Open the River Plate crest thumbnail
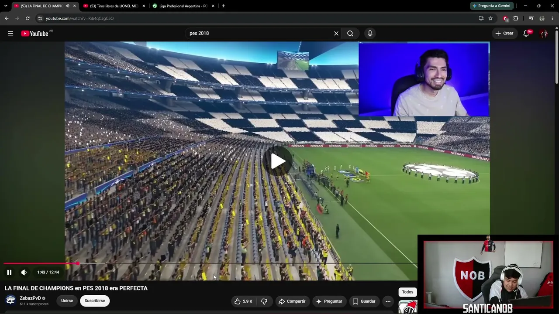 (407, 307)
